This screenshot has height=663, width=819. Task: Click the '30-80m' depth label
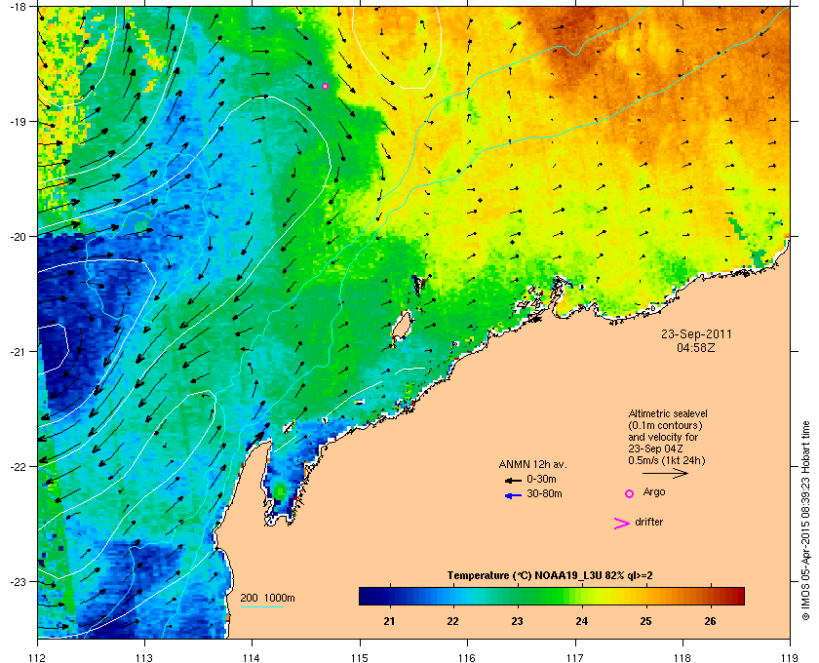(x=544, y=493)
